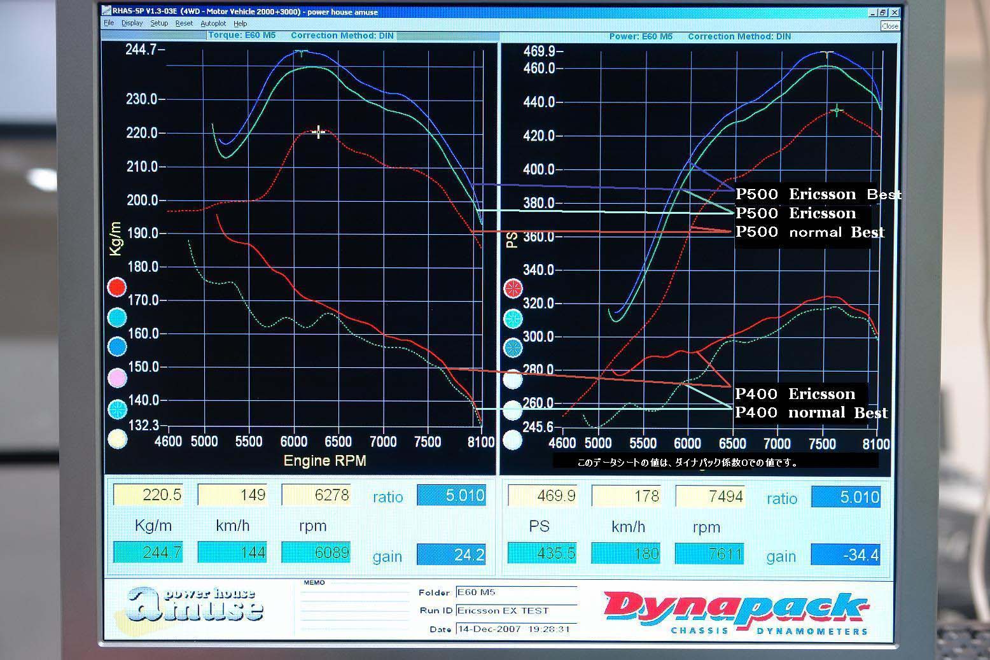This screenshot has width=990, height=660.
Task: Click the Kg/m vertical axis label
Action: click(x=115, y=239)
